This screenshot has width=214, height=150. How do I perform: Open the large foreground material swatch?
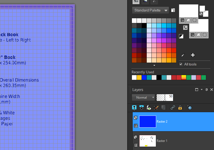pyautogui.click(x=189, y=11)
